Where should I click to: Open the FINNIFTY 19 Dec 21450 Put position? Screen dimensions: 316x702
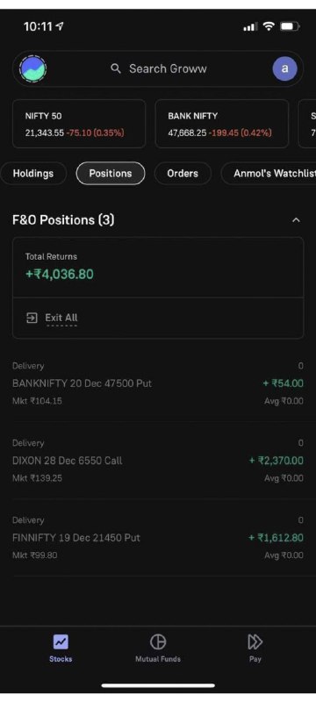pyautogui.click(x=158, y=538)
